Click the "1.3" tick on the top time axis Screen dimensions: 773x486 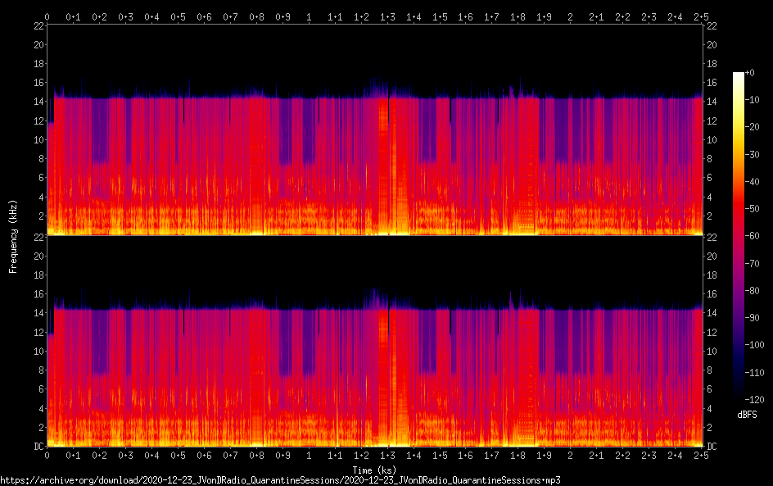click(387, 16)
